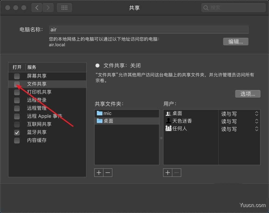269x213 pixels.
Task: Show all preferences grid icon
Action: pyautogui.click(x=64, y=8)
